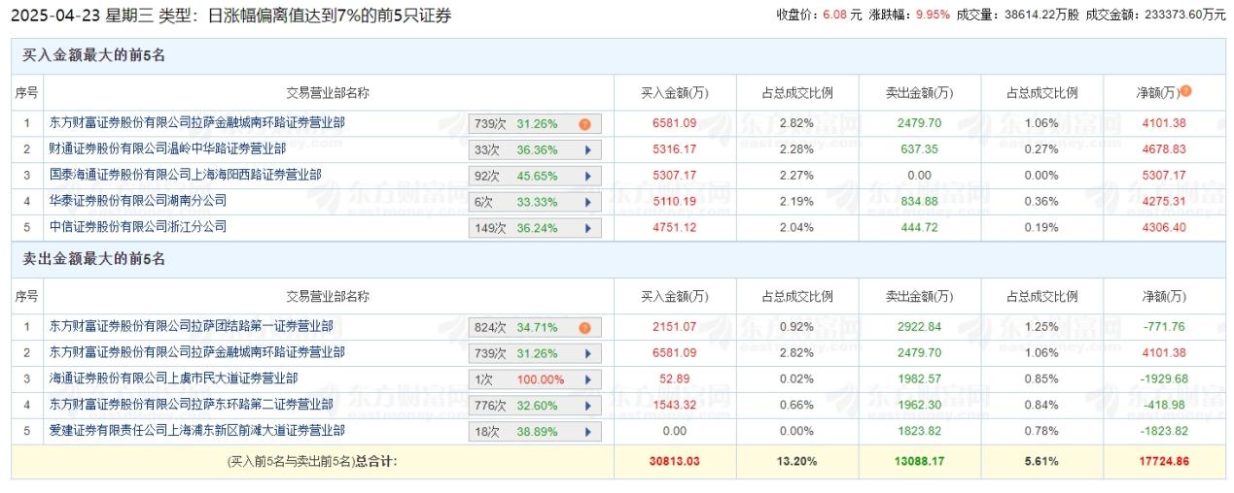This screenshot has height=493, width=1234.
Task: Click the 卖出金额最大的前5名 section header
Action: pos(93,259)
